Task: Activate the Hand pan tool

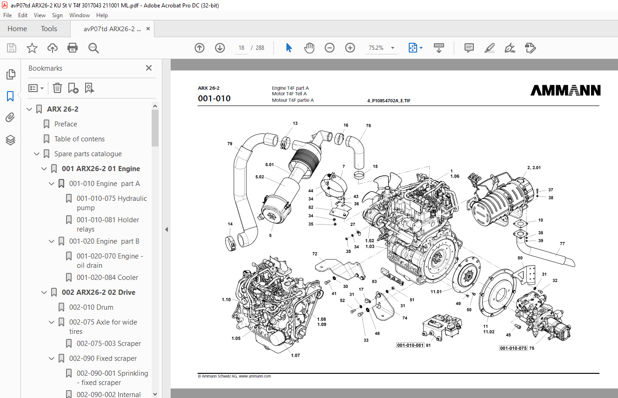Action: tap(309, 48)
